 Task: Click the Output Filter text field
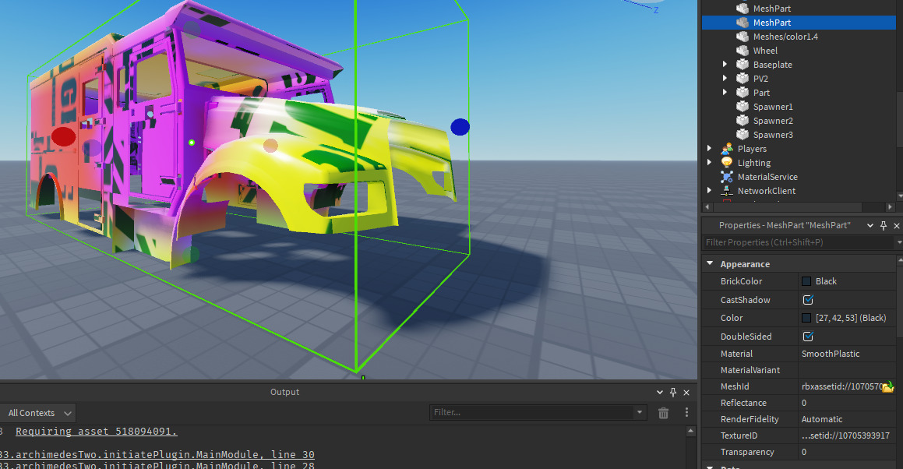[531, 413]
